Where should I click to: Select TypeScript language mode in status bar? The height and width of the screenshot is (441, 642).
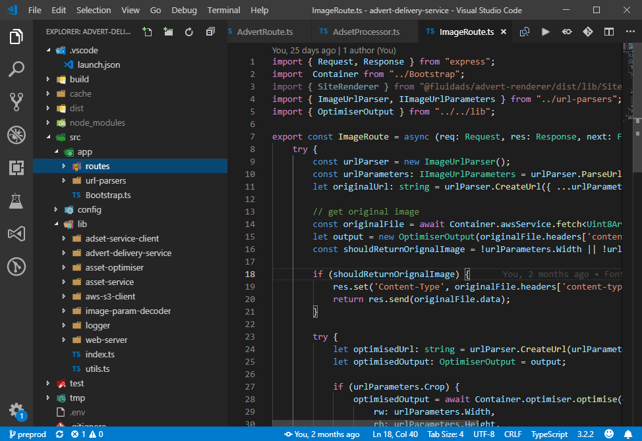click(x=550, y=434)
